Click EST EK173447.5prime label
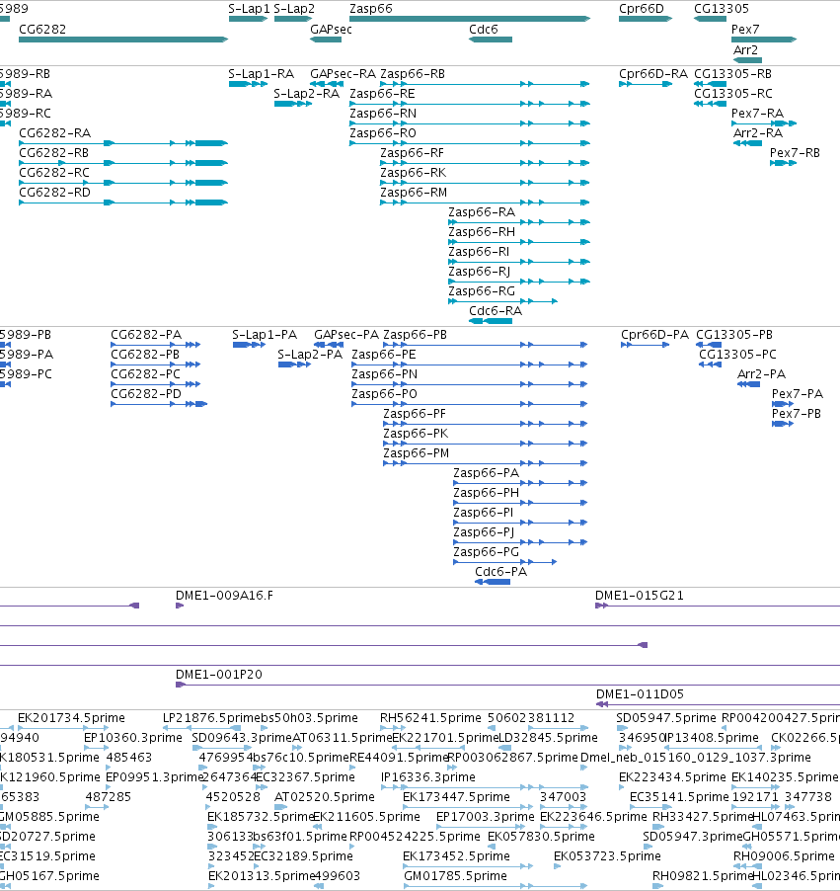The height and width of the screenshot is (891, 840). 457,797
